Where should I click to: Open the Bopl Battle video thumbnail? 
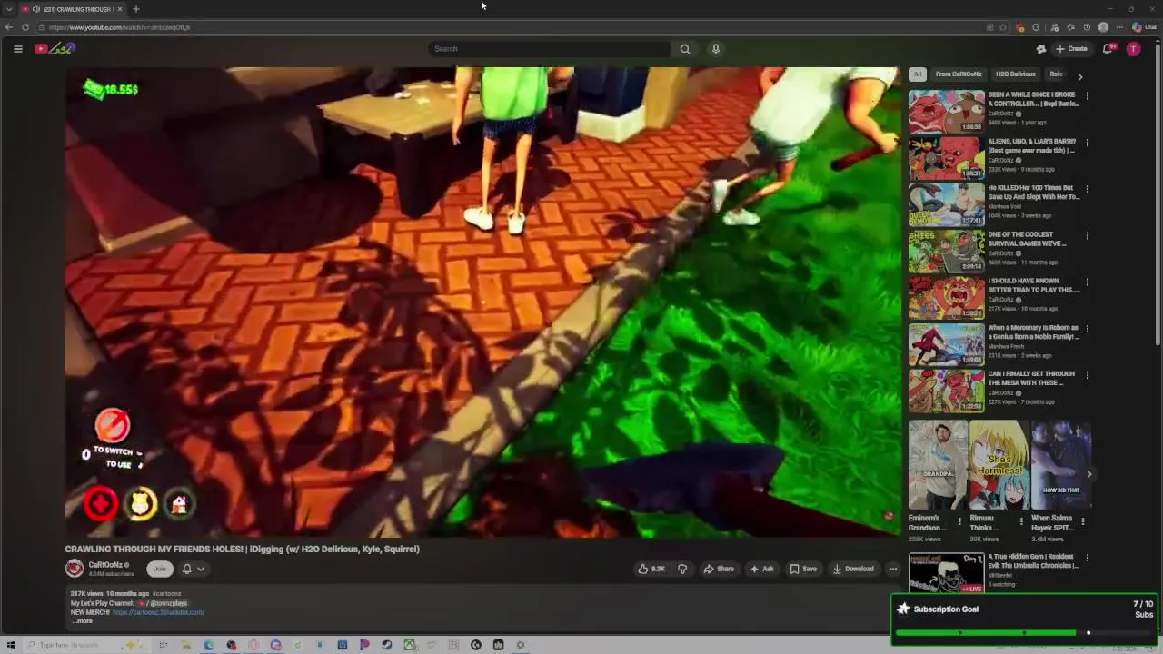point(946,112)
